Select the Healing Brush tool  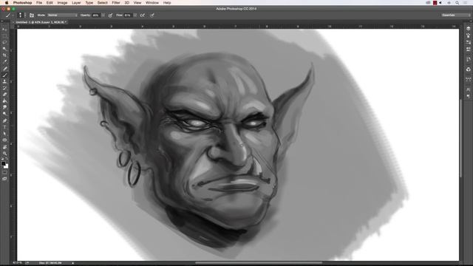[4, 69]
